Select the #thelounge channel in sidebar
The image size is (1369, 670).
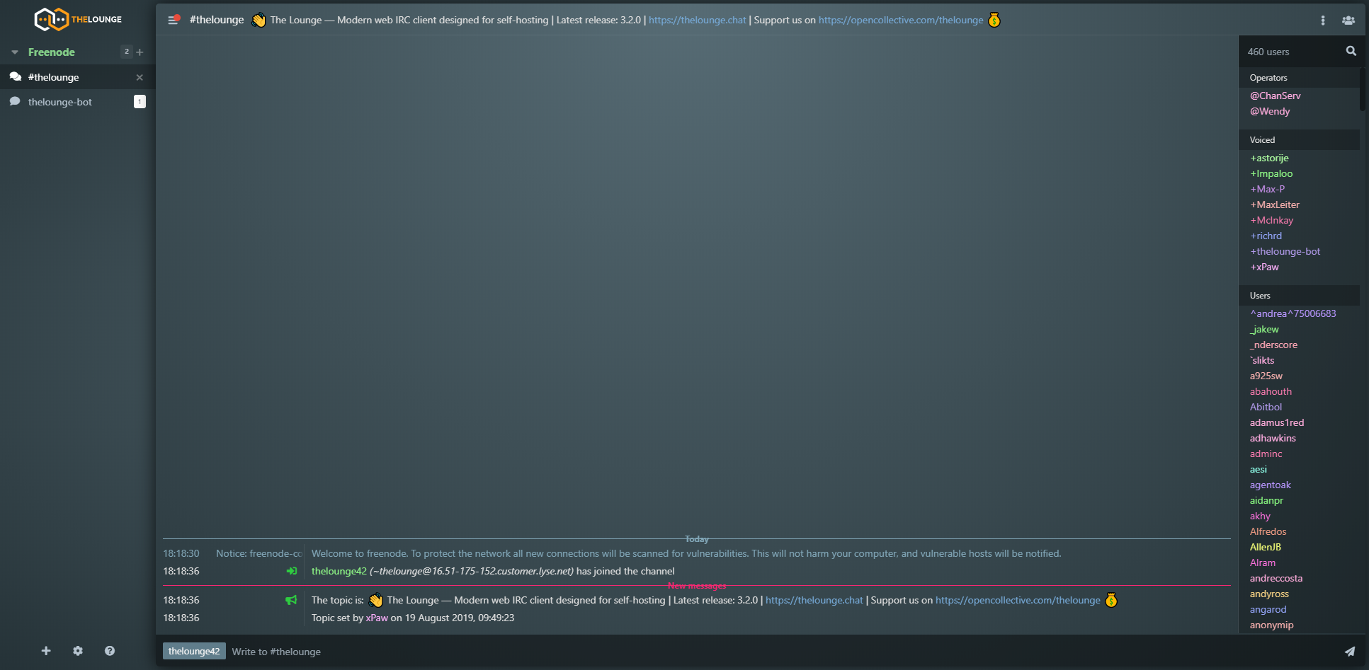[x=54, y=77]
